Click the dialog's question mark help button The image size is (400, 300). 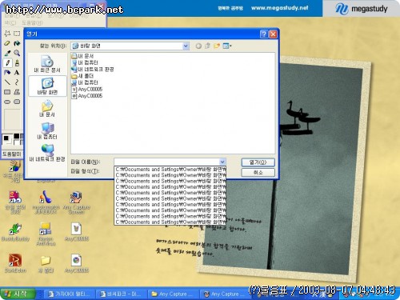(263, 34)
